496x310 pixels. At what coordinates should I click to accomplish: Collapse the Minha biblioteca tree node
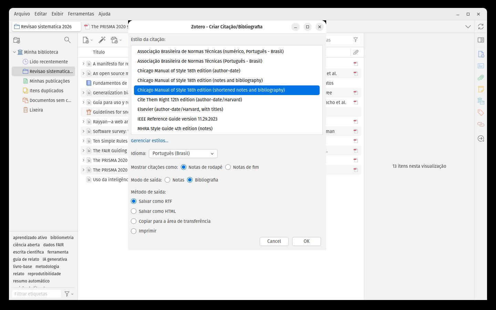point(14,52)
